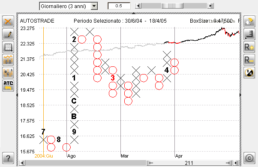This screenshot has height=167, width=258.
Task: Toggle the B/N black-white mode icon
Action: tap(249, 73)
